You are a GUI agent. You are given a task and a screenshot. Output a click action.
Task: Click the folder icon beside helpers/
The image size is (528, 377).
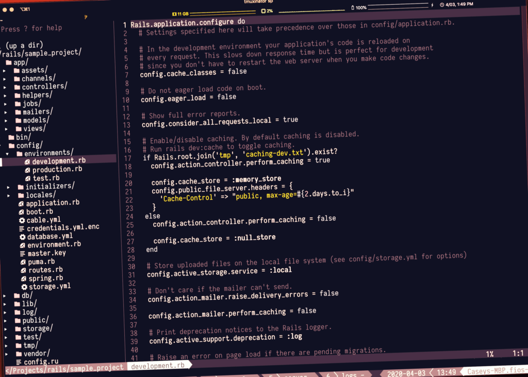[x=18, y=95]
